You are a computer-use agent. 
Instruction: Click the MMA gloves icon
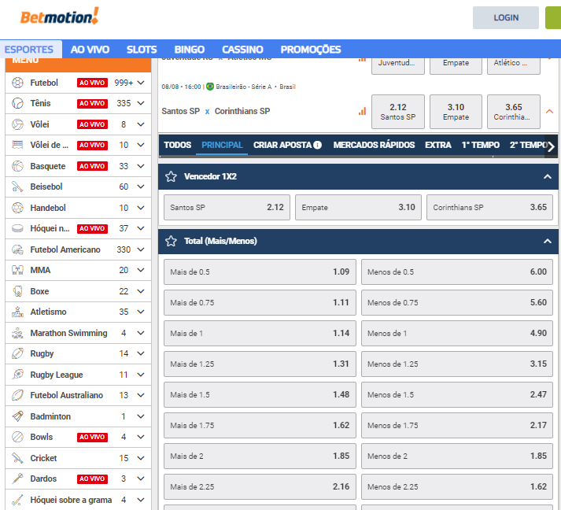click(x=17, y=270)
